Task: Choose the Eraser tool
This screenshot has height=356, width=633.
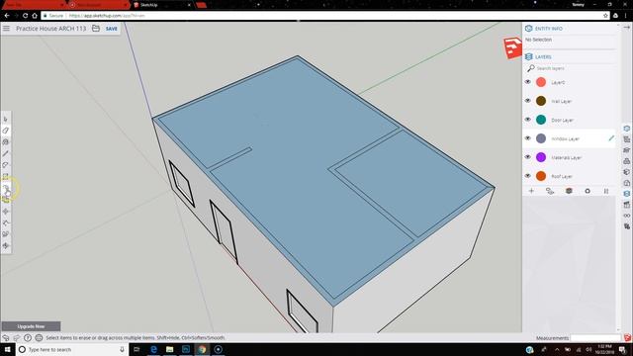Action: (x=6, y=131)
